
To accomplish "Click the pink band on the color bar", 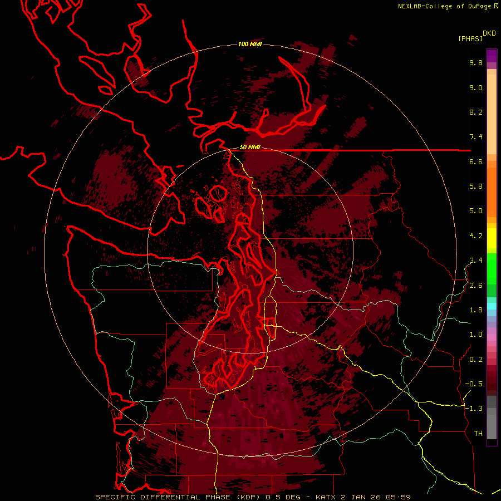I will point(492,337).
